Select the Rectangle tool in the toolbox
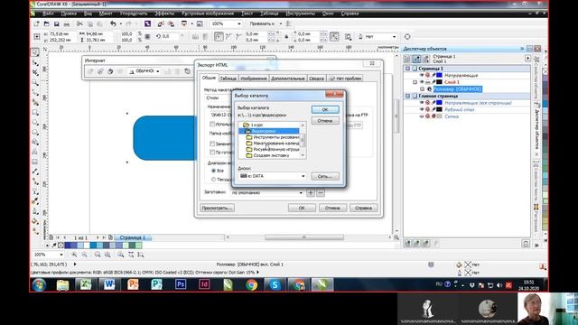The width and height of the screenshot is (578, 325). click(35, 112)
